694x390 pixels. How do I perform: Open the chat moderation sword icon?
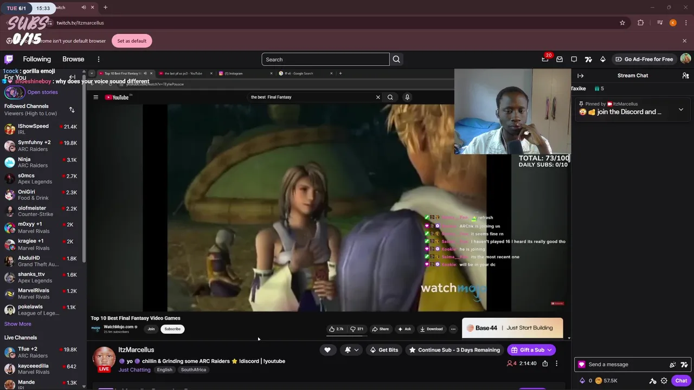click(x=653, y=381)
